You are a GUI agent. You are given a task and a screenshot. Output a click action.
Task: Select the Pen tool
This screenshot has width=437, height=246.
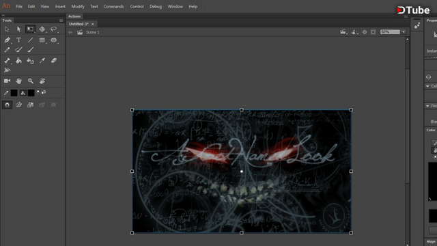7,40
